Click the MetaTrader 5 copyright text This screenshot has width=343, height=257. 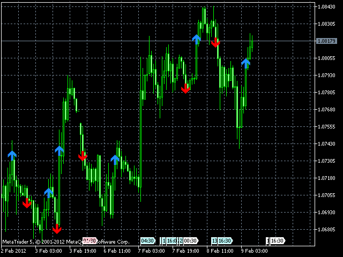click(x=65, y=241)
